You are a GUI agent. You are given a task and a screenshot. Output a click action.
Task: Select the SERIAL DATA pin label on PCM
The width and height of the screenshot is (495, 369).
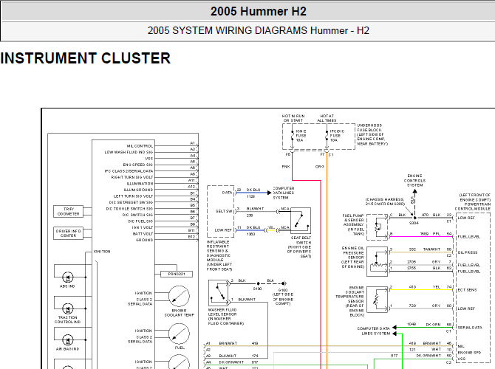[470, 328]
